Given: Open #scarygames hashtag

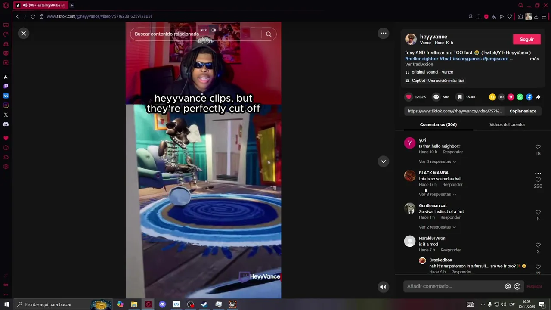Looking at the screenshot, I should pos(467,59).
